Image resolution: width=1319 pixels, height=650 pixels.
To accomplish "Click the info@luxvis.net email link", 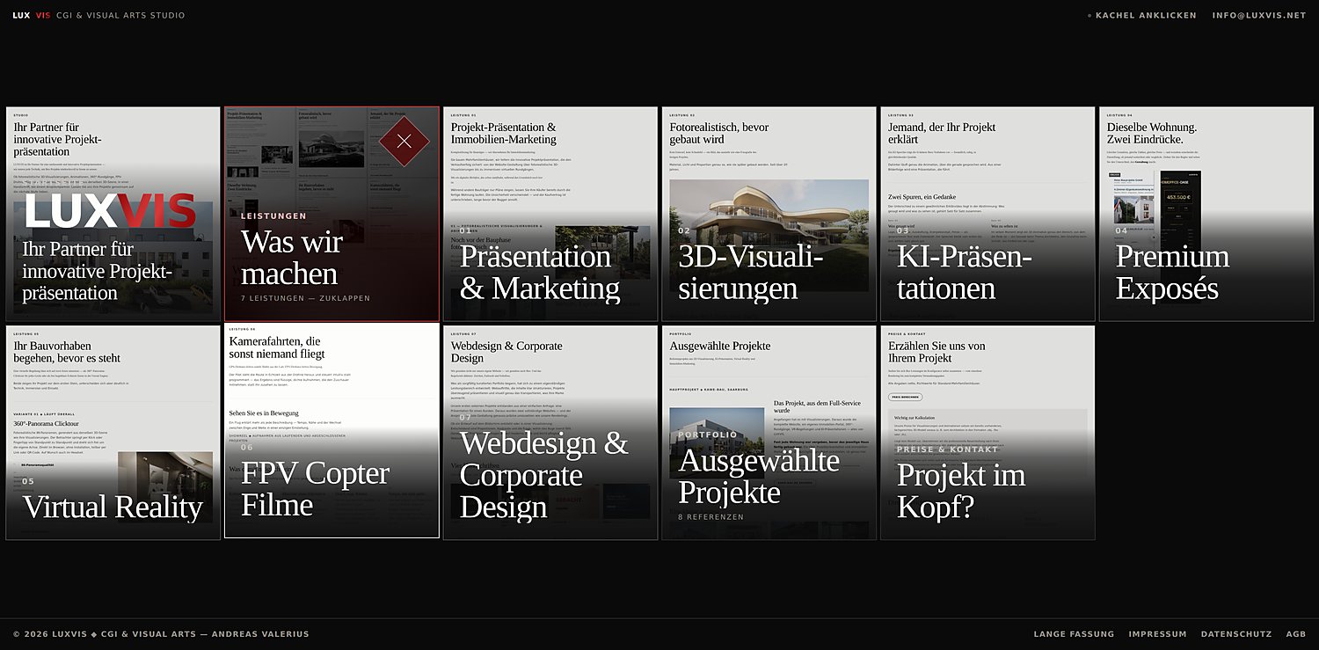I will point(1259,16).
